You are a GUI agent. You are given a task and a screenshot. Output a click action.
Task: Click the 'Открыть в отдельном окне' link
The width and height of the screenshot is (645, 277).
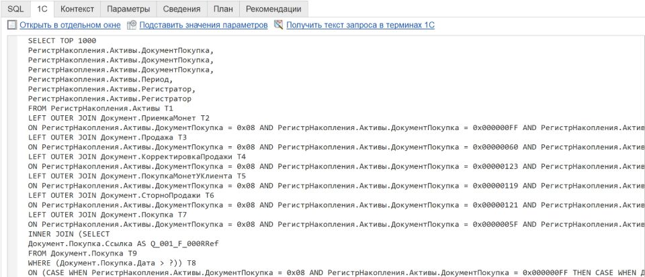point(70,25)
